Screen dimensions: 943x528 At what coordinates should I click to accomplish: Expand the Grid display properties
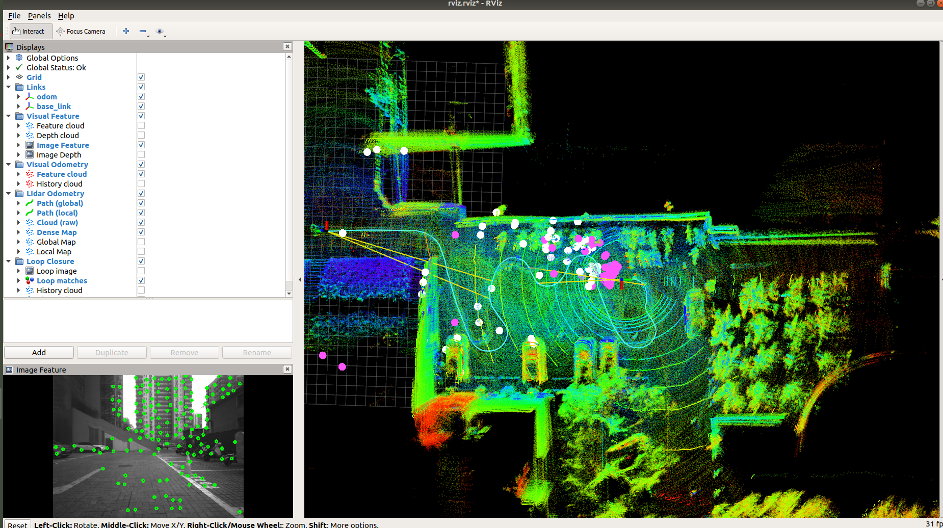(x=8, y=77)
